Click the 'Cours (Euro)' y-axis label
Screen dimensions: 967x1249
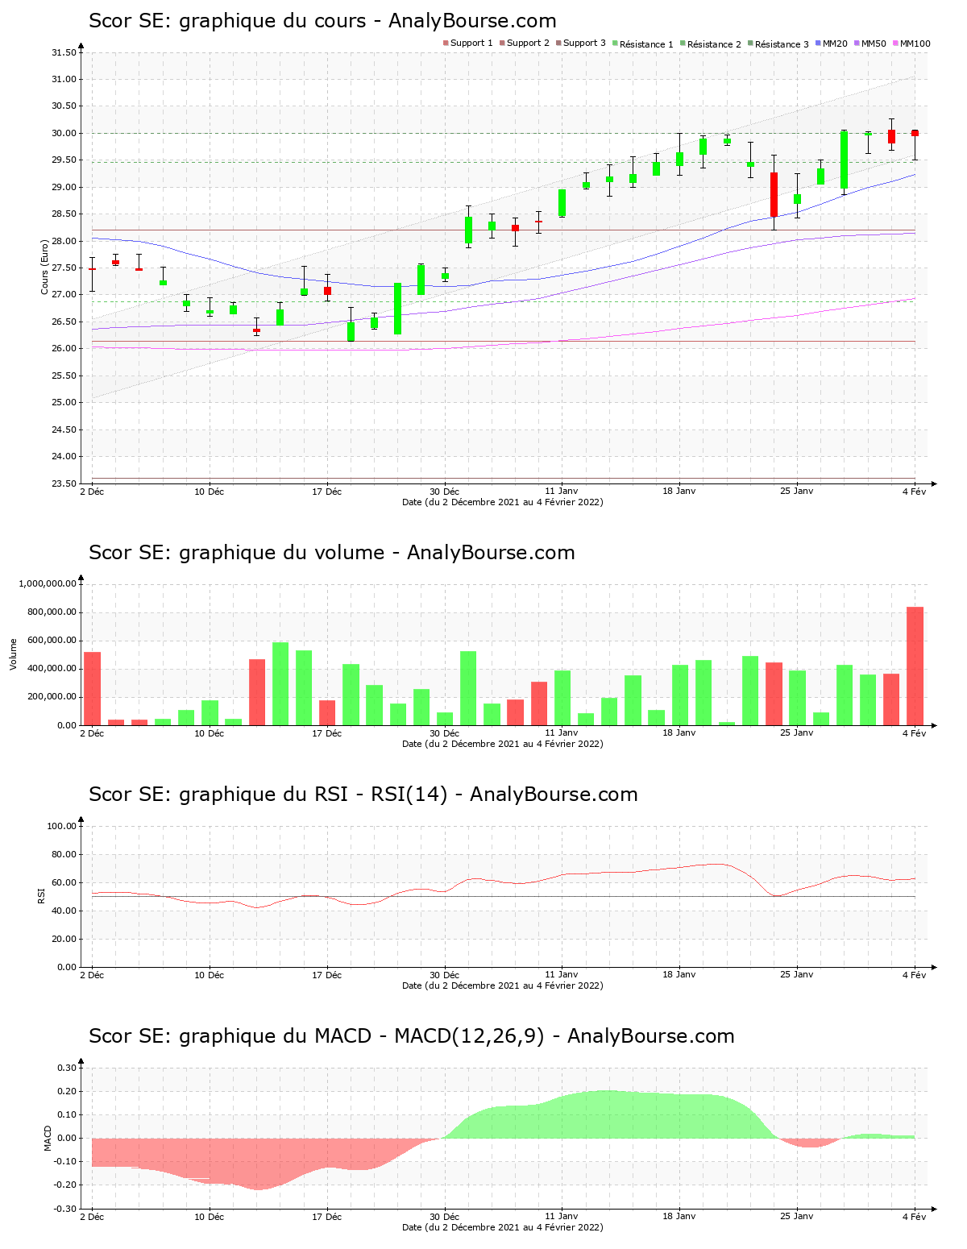coord(45,266)
